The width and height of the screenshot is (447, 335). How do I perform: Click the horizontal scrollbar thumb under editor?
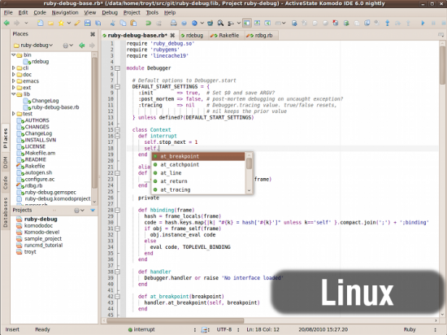tap(176, 320)
